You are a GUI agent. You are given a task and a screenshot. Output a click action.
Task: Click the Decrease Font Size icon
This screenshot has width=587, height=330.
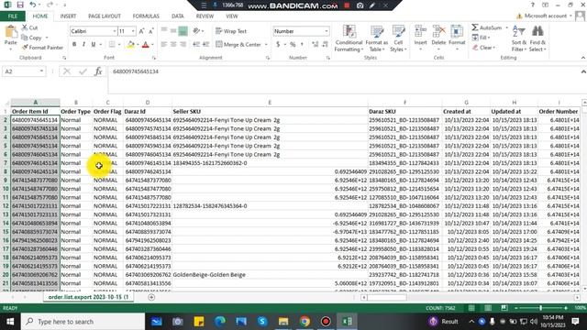pos(150,31)
